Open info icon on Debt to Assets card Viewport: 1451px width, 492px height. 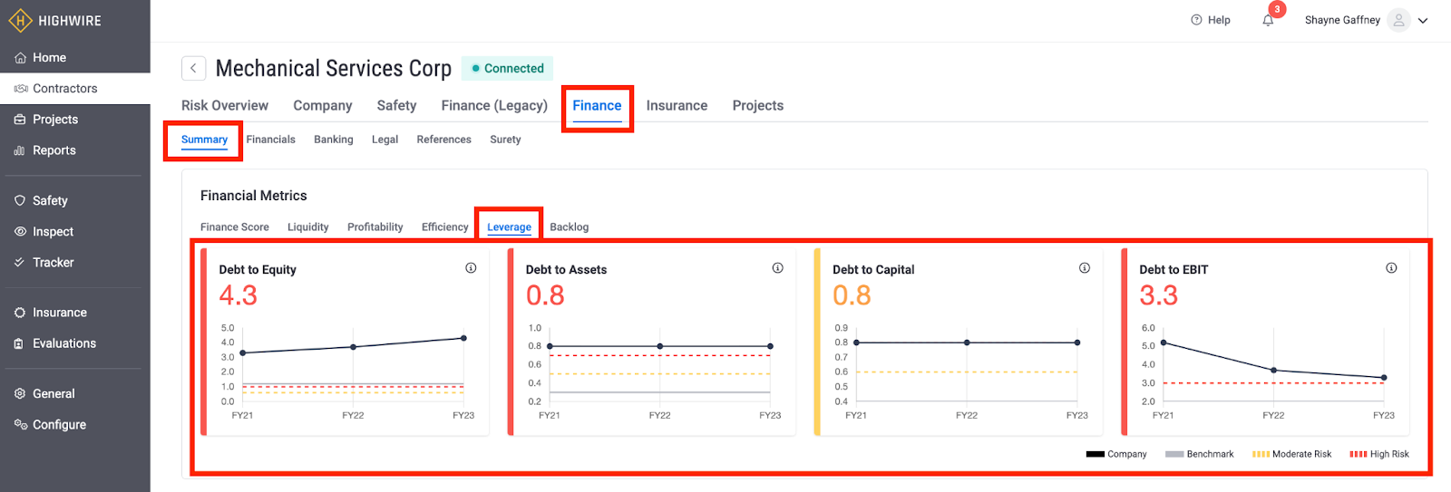(x=777, y=268)
